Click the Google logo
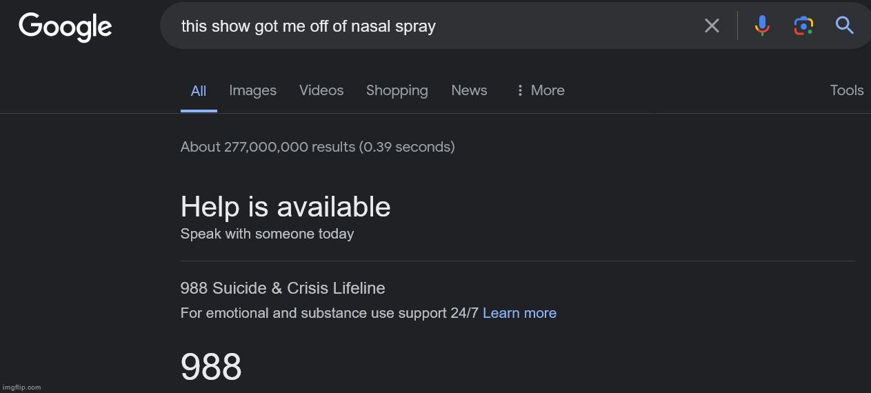Image resolution: width=871 pixels, height=393 pixels. coord(66,27)
